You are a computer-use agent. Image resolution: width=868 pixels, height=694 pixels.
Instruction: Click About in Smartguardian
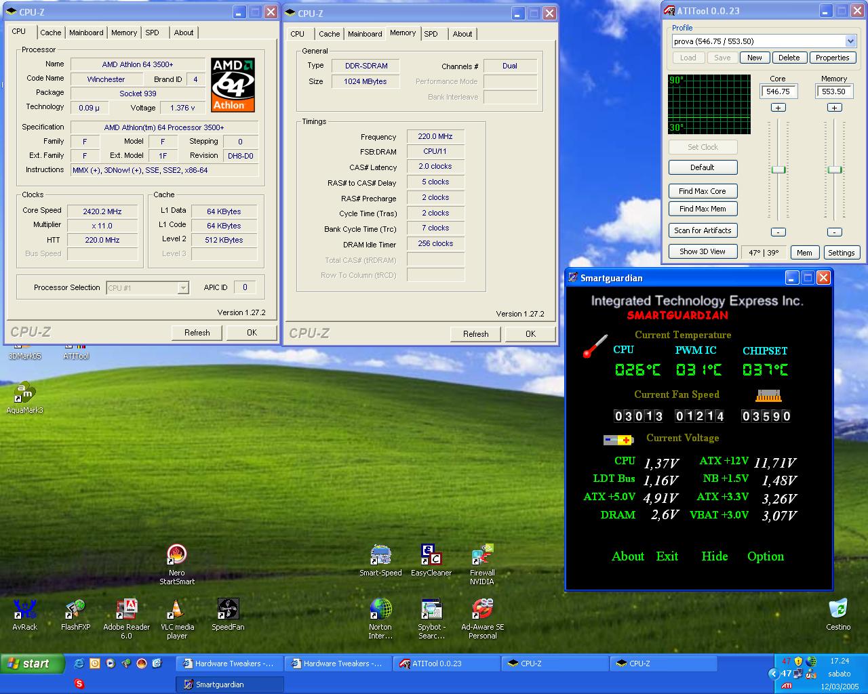628,556
